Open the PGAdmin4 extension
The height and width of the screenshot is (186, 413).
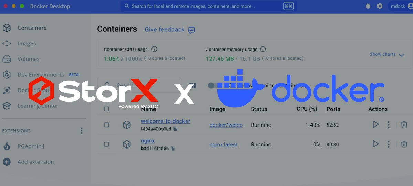31,146
